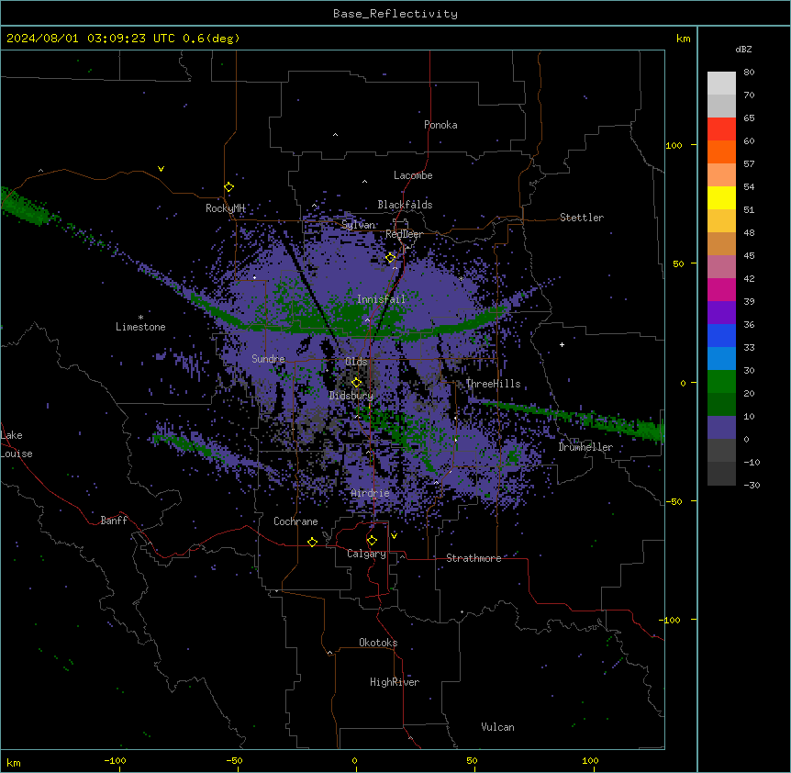The image size is (791, 773).
Task: Click the white caret marker west of Ponoka
Action: (336, 135)
